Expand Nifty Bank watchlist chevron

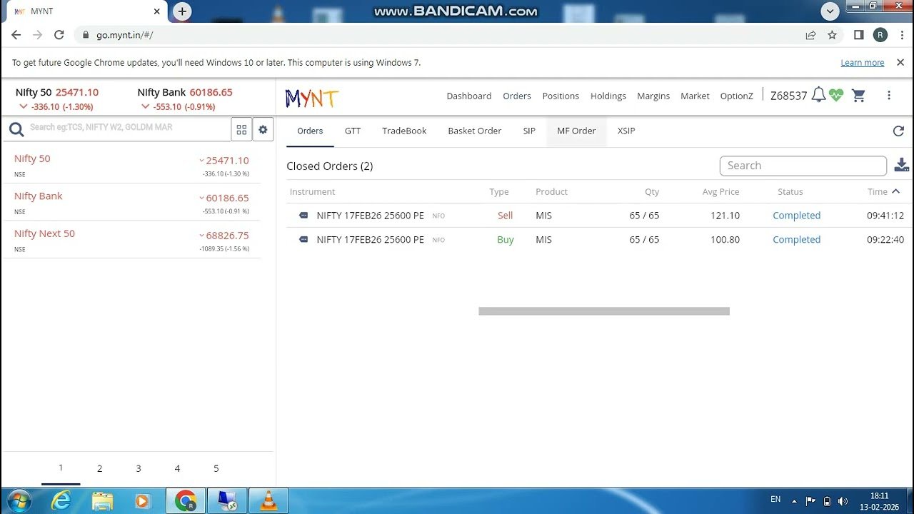pyautogui.click(x=201, y=198)
